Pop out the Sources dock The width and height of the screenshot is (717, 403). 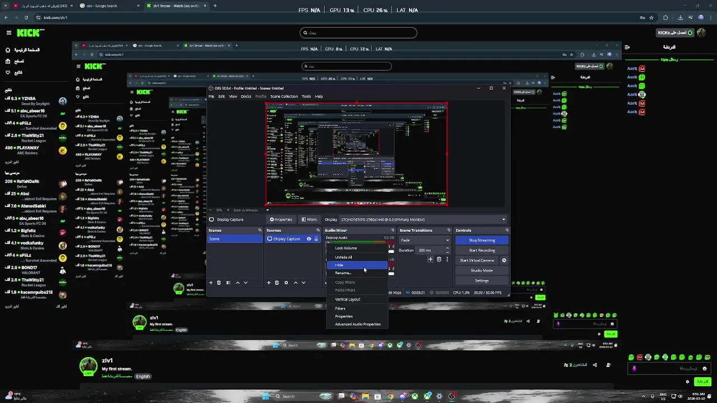coord(318,230)
